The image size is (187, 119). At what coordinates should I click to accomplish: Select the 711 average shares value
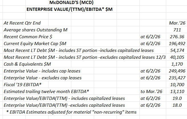(177, 30)
